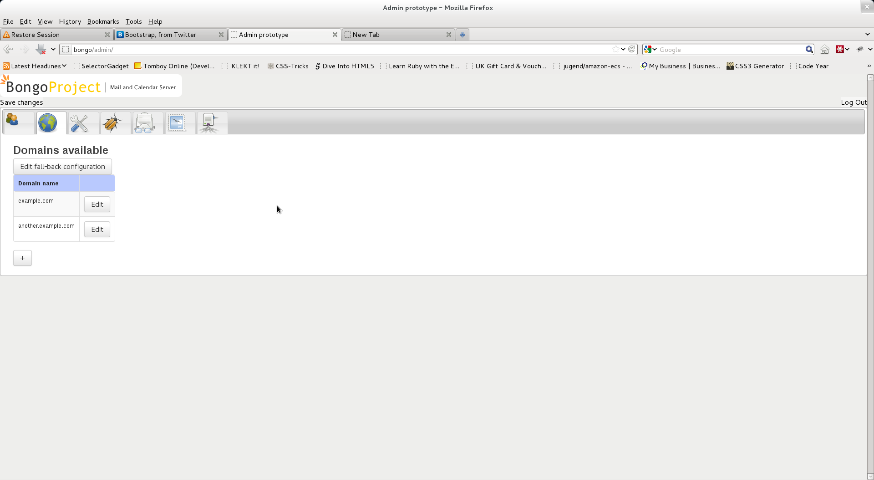Viewport: 874px width, 480px height.
Task: Click Save changes link
Action: (x=21, y=102)
